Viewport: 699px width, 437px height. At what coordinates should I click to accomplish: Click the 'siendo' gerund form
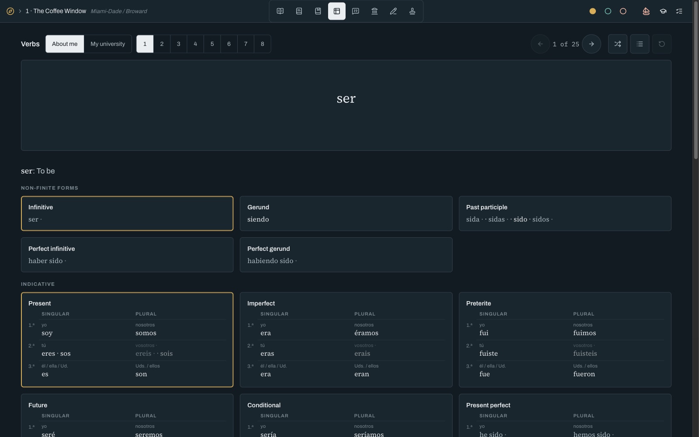(258, 219)
